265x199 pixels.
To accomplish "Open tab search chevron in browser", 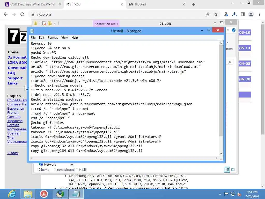I will click(232, 3).
